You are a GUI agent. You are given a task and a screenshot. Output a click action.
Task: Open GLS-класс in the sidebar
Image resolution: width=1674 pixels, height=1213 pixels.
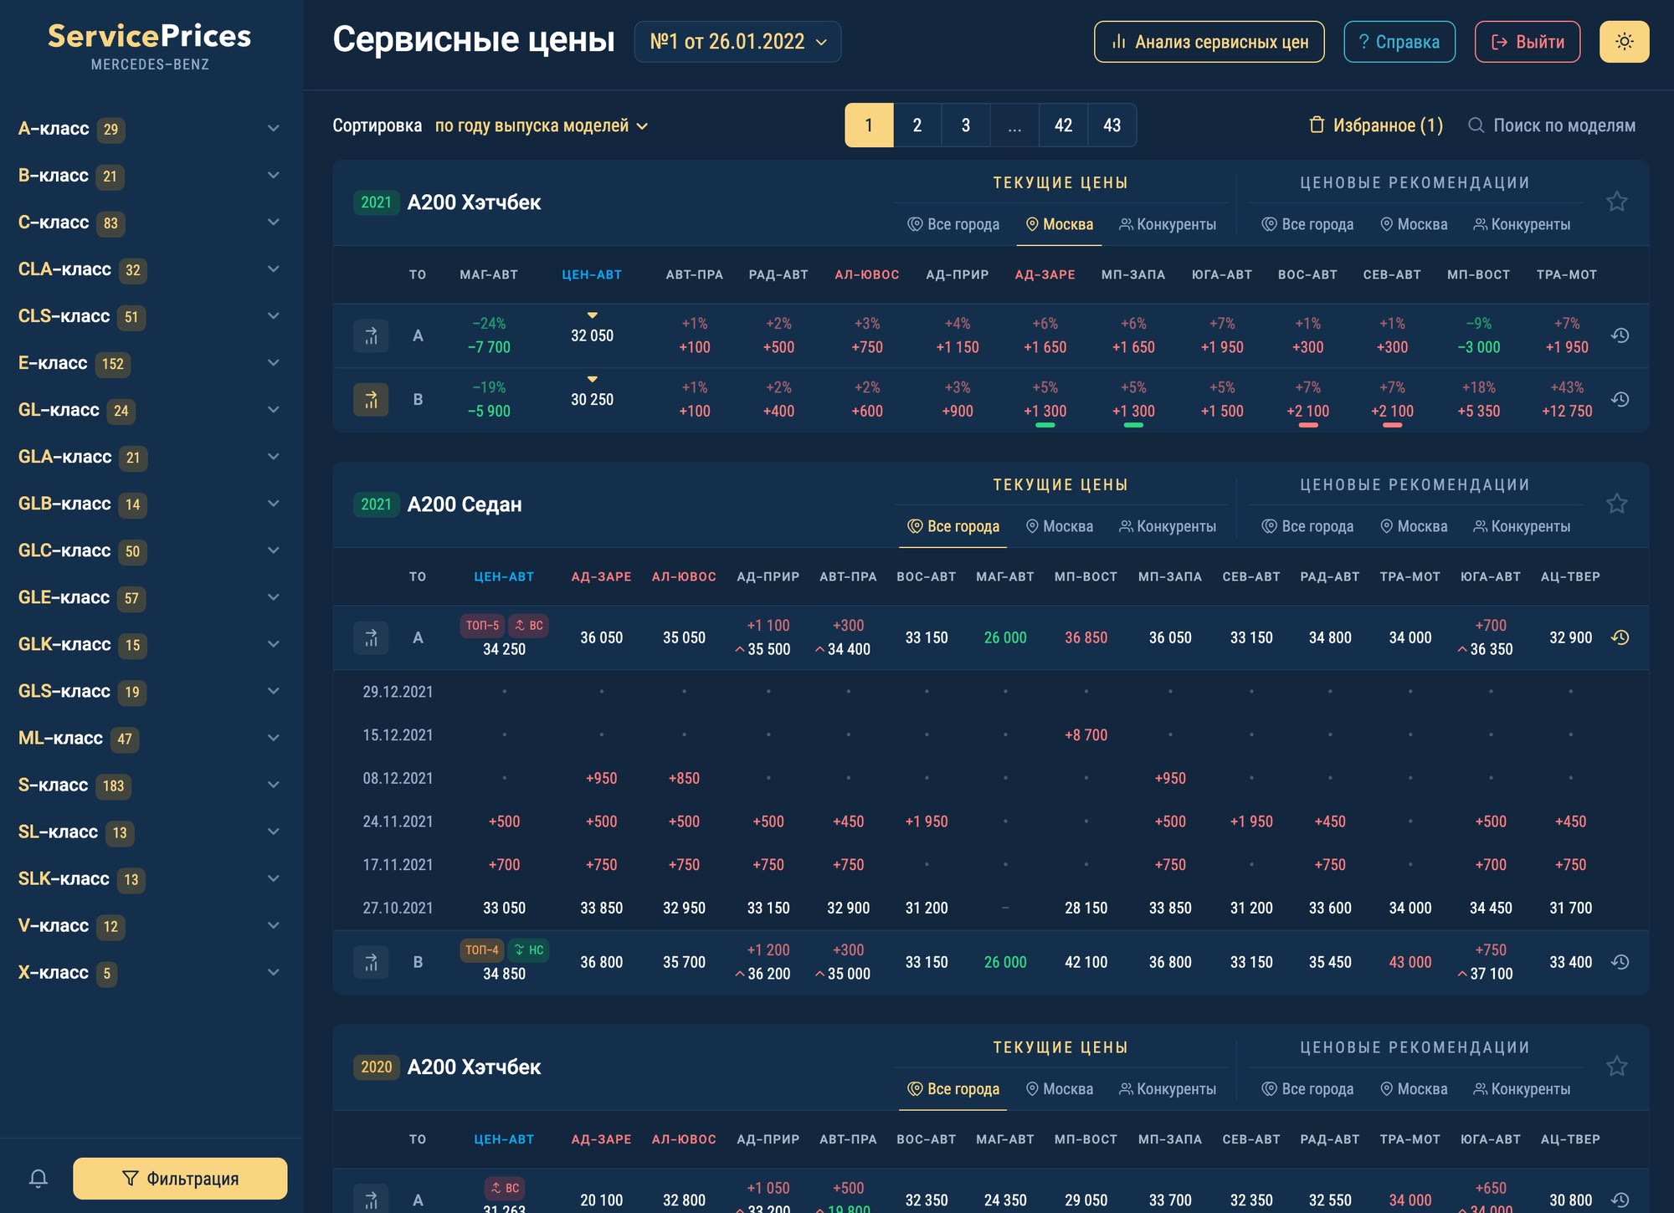150,691
